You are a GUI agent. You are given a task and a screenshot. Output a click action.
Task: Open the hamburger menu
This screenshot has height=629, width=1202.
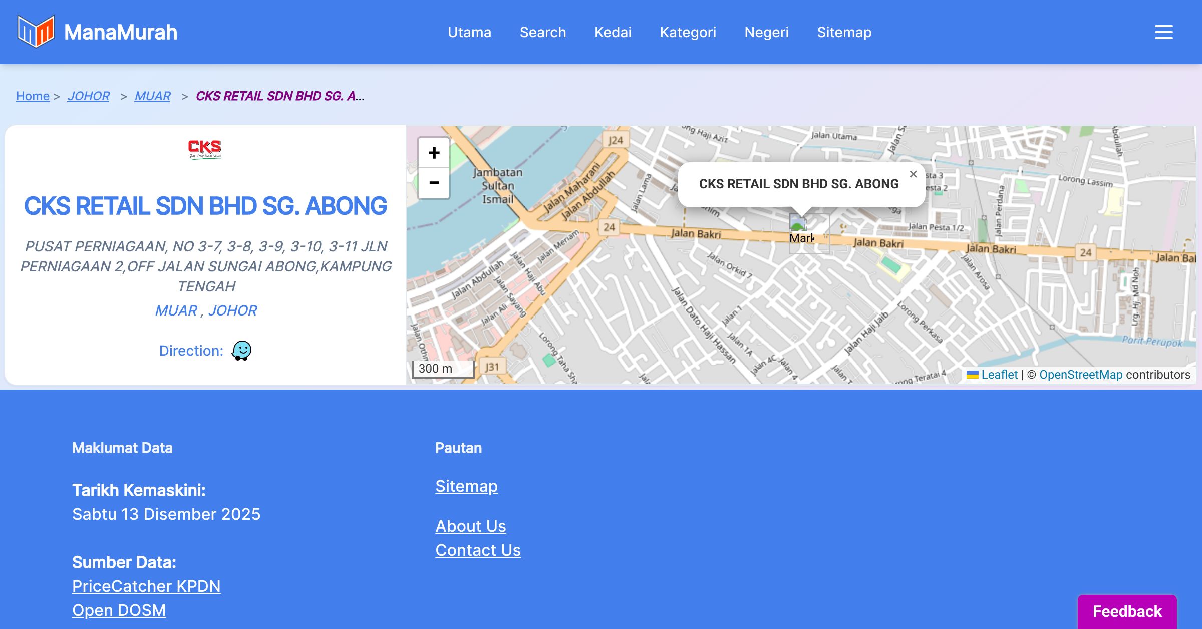point(1163,32)
